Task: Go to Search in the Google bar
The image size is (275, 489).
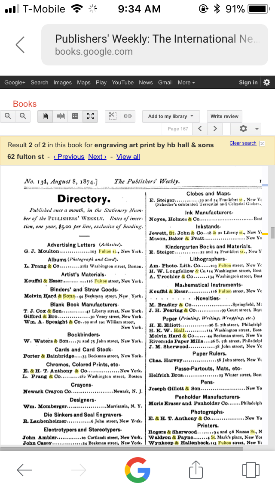Action: coord(39,82)
